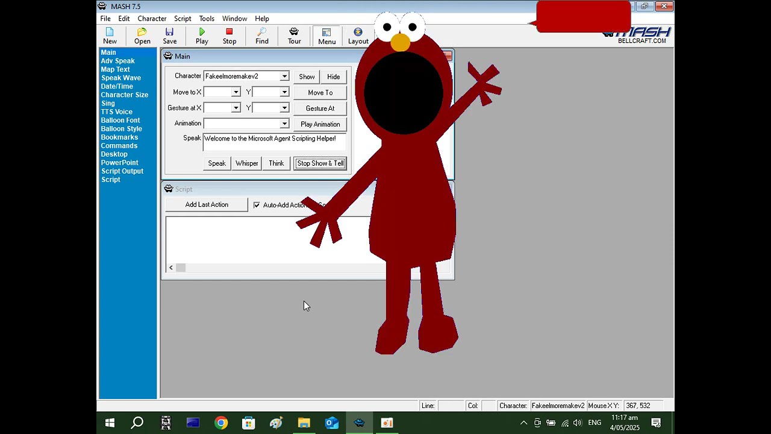771x434 pixels.
Task: Open the notification center icon
Action: pos(656,423)
